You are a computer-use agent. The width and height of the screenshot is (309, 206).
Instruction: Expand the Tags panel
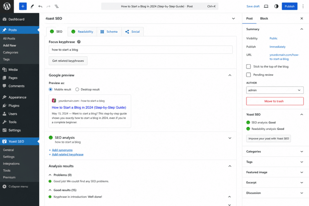[x=301, y=162]
